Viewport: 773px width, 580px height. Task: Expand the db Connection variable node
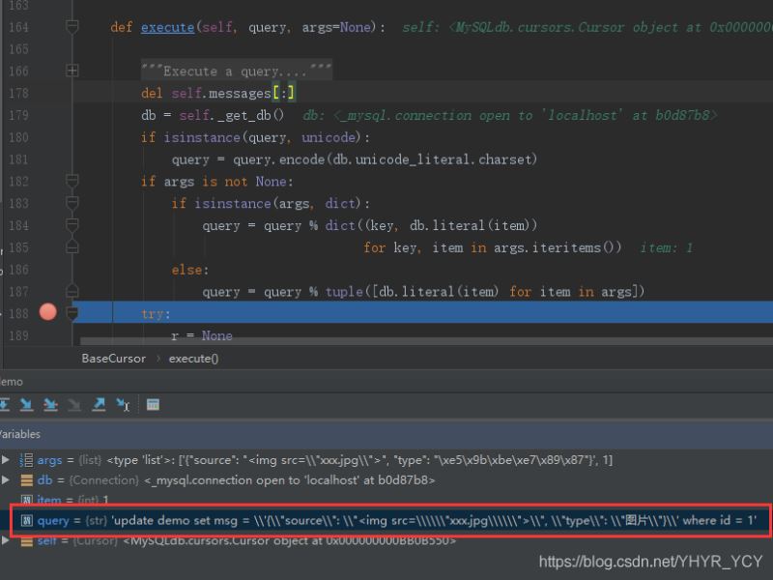(8, 479)
